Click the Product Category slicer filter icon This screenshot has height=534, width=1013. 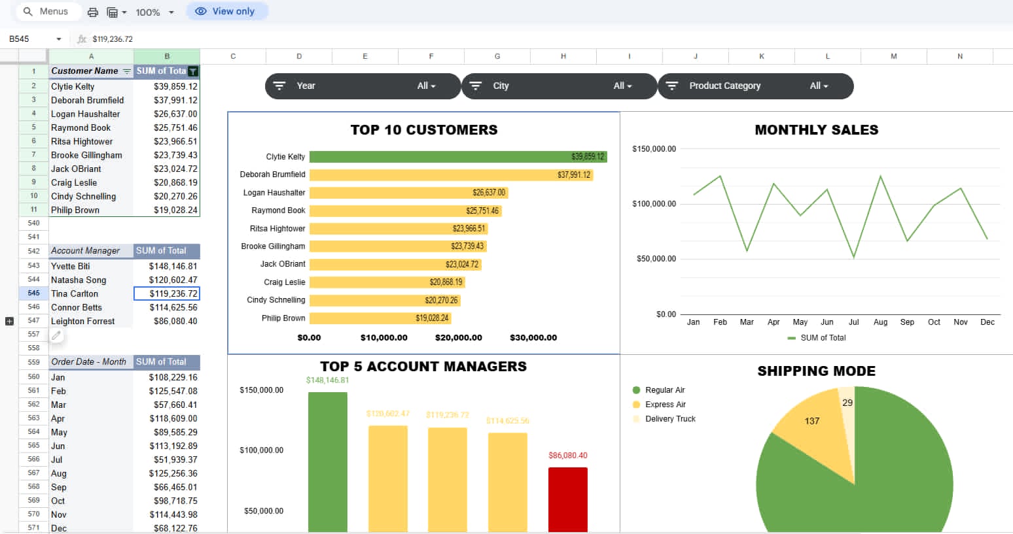pyautogui.click(x=672, y=86)
